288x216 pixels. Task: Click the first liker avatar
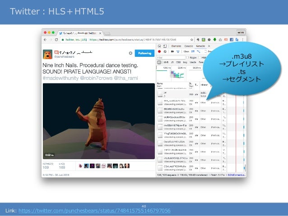coord(80,166)
